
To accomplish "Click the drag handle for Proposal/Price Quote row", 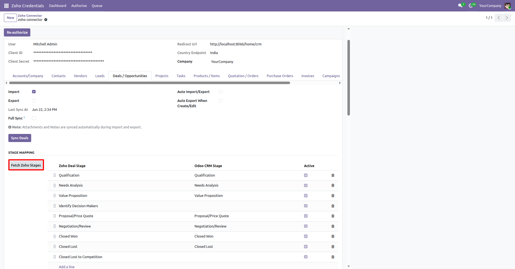I will pos(55,216).
